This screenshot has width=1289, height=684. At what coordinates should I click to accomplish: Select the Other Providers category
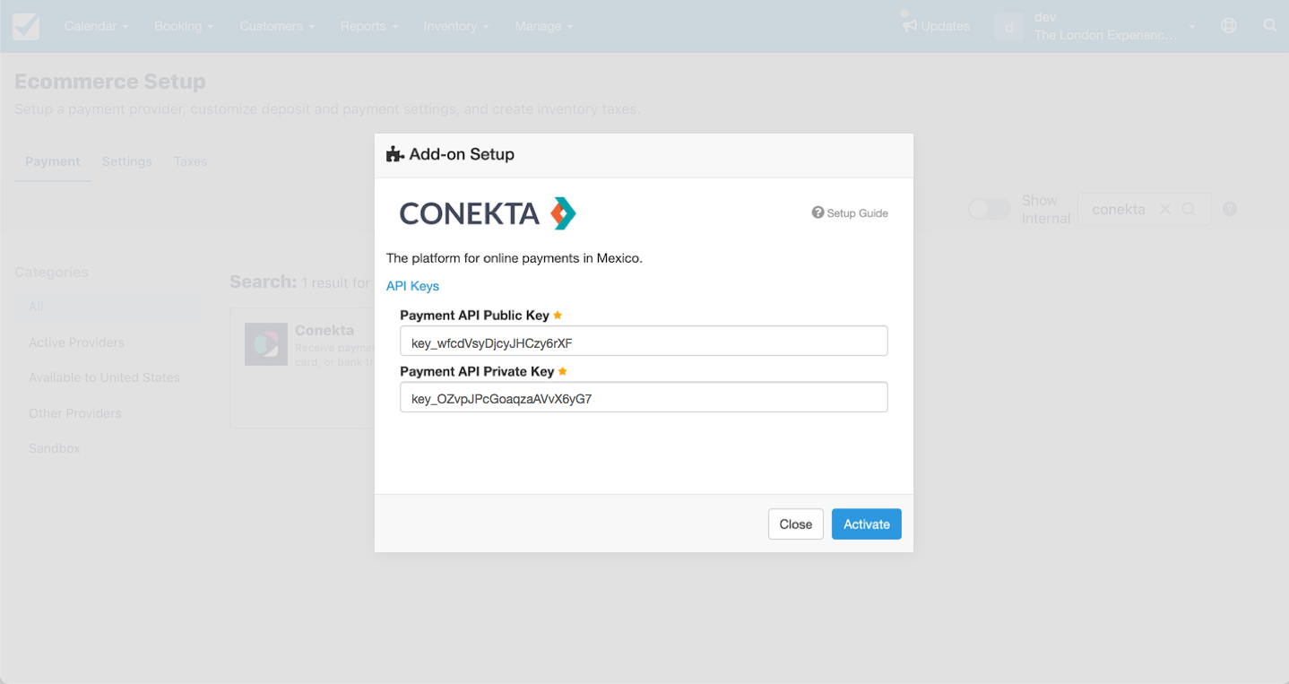coord(74,413)
